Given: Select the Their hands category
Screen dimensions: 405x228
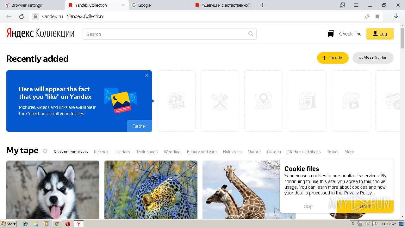Looking at the screenshot, I should [x=147, y=152].
